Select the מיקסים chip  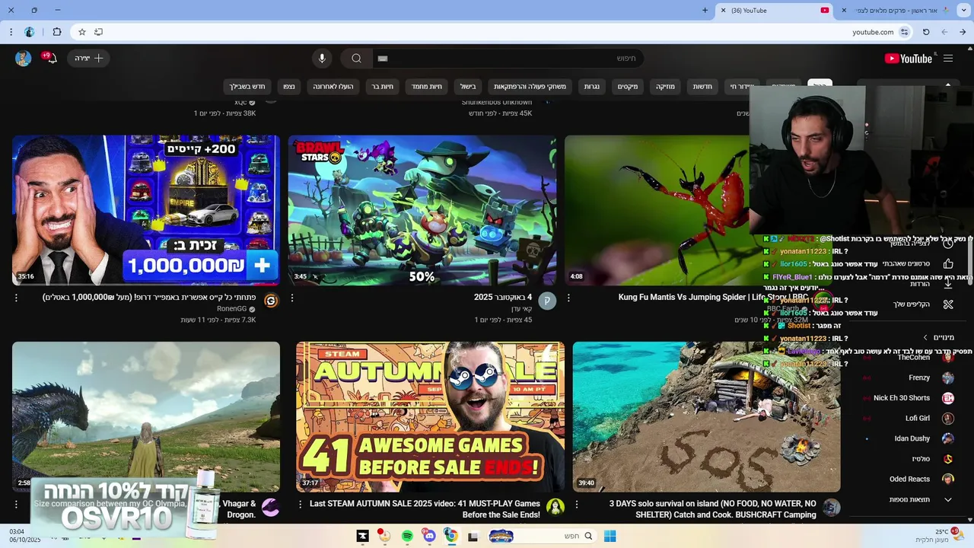click(628, 87)
